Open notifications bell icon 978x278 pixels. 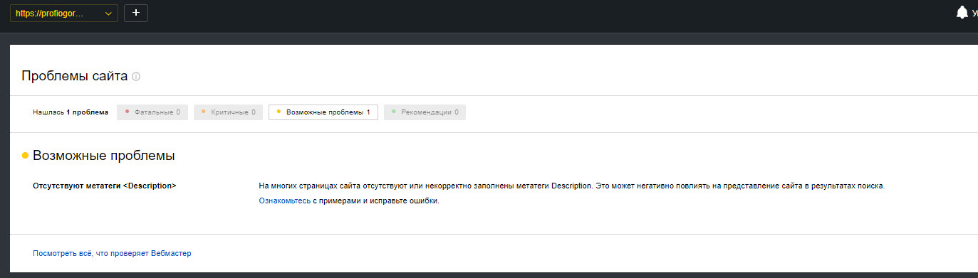(x=962, y=13)
